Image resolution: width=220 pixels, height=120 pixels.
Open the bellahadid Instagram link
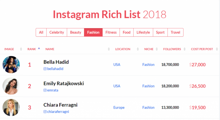pyautogui.click(x=55, y=69)
